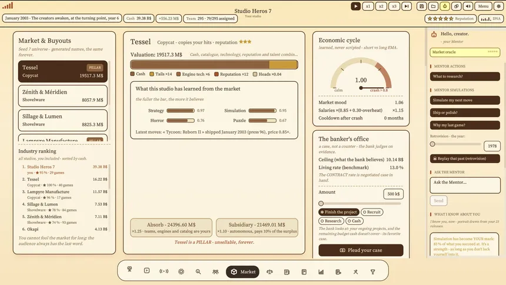Image resolution: width=506 pixels, height=285 pixels.
Task: Select the Tessel studio card
Action: point(63,71)
